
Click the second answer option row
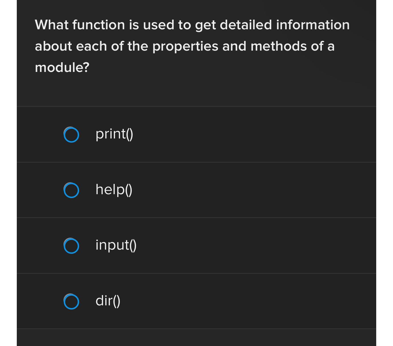(196, 190)
